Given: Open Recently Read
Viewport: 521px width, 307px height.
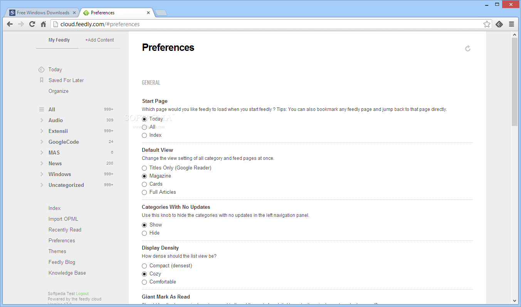Looking at the screenshot, I should (65, 230).
